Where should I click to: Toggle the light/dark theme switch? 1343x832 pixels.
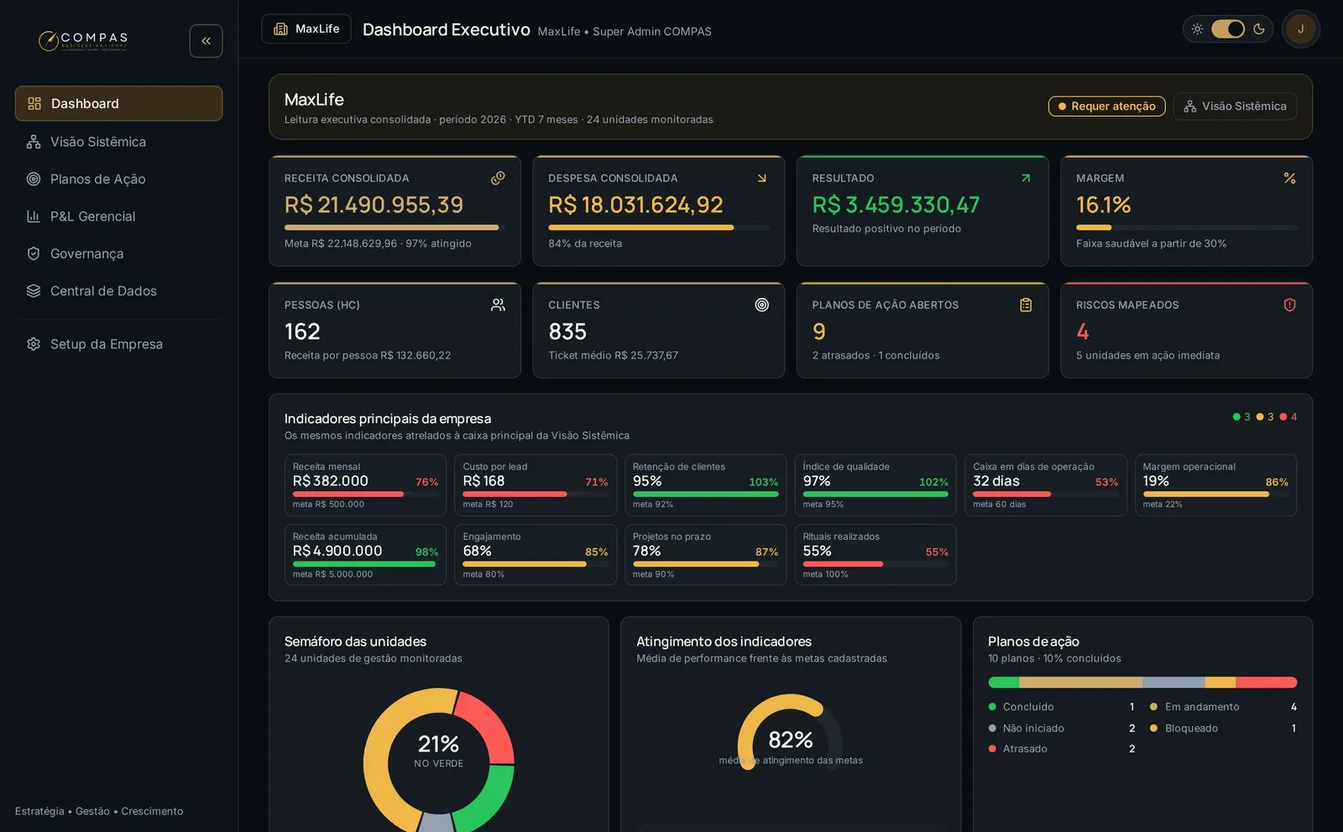click(1227, 29)
